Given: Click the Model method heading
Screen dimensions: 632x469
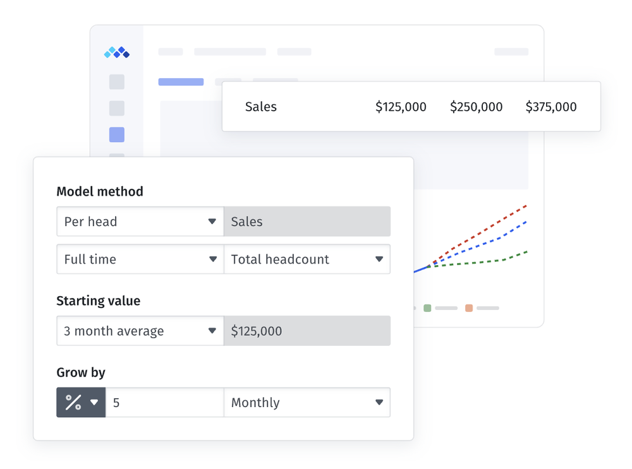Looking at the screenshot, I should tap(100, 191).
